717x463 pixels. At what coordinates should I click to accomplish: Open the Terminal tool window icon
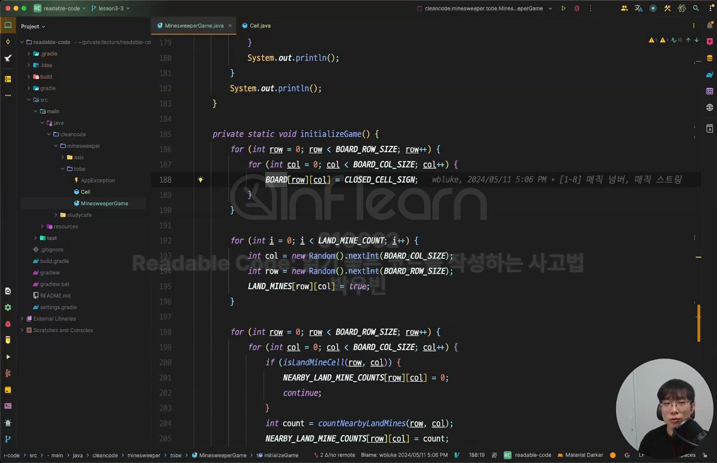pyautogui.click(x=8, y=406)
